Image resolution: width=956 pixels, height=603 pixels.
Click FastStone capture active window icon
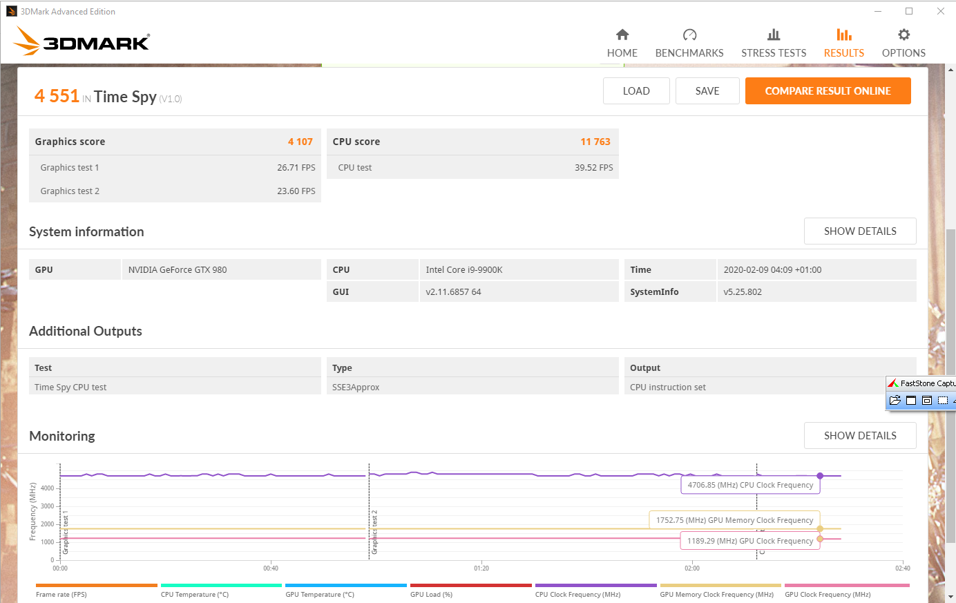click(x=911, y=400)
